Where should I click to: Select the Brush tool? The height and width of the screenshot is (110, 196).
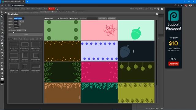(x=2, y=39)
